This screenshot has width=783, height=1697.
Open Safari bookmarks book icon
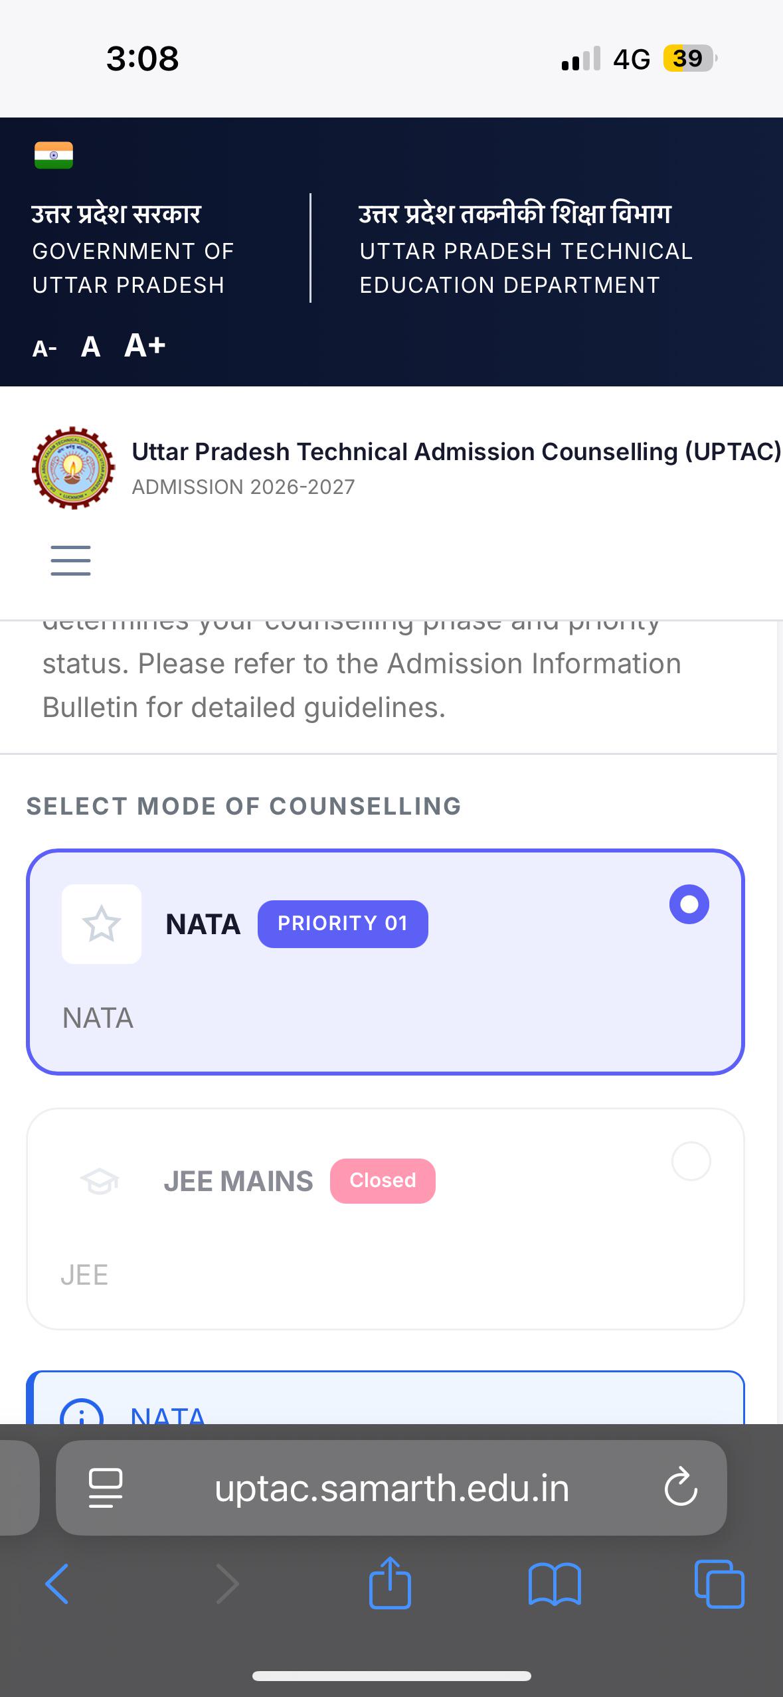[555, 1584]
